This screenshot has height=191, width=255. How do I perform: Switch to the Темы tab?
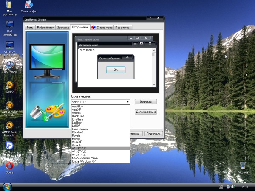click(30, 28)
